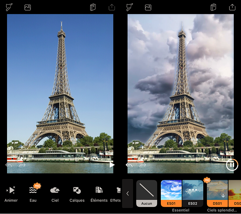The width and height of the screenshot is (241, 214).
Task: Open the photo gallery icon on left screen
Action: (x=28, y=7)
